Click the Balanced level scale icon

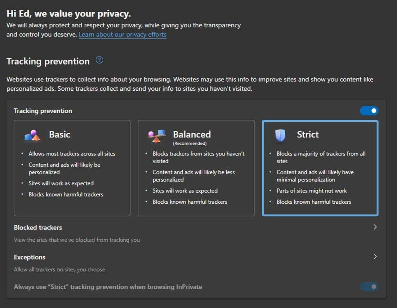click(156, 136)
